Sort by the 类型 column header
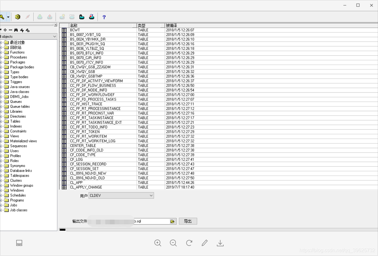Image resolution: width=378 pixels, height=256 pixels. click(151, 25)
